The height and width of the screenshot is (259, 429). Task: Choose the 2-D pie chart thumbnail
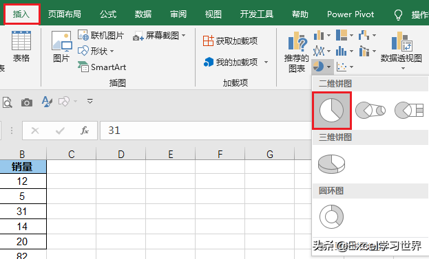332,111
